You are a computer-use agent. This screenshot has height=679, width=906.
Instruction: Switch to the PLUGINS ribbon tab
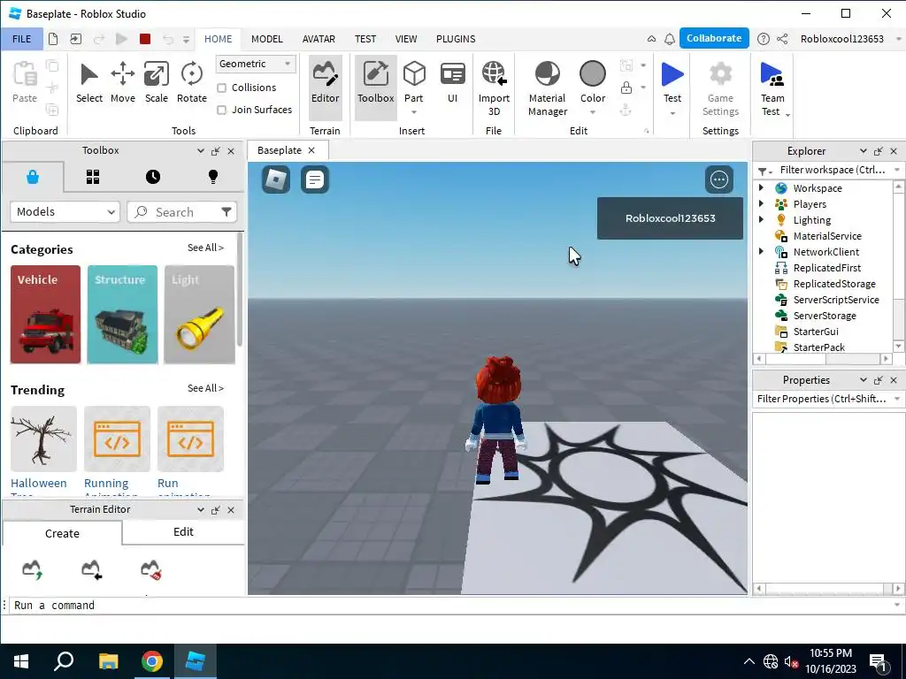(456, 39)
